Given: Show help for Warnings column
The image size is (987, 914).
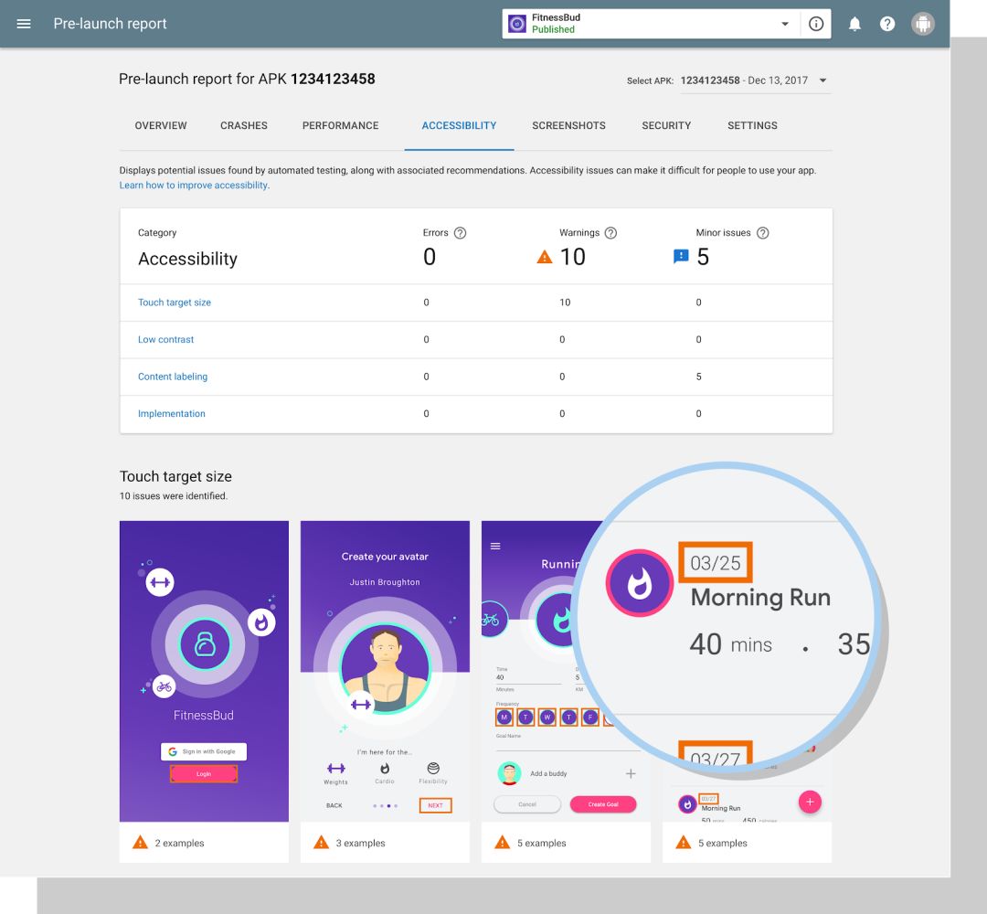Looking at the screenshot, I should (x=610, y=233).
